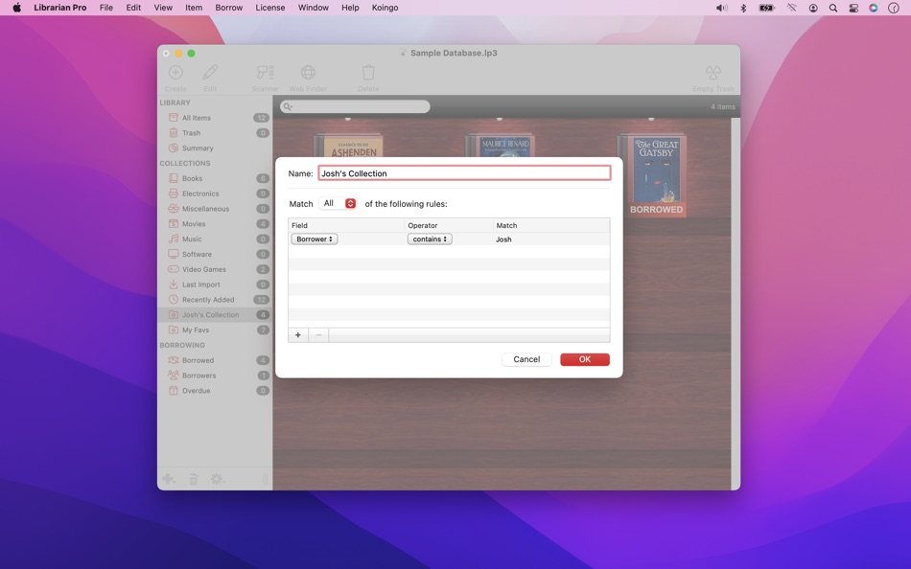Open the License menu
The image size is (911, 569).
coord(270,7)
